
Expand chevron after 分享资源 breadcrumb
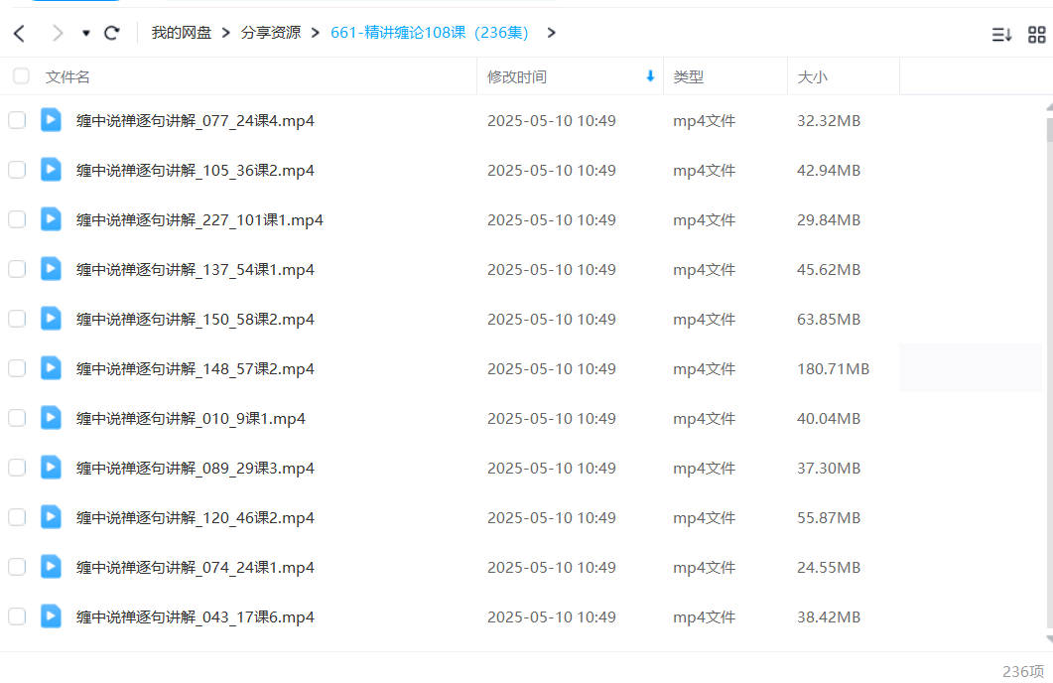pos(315,33)
